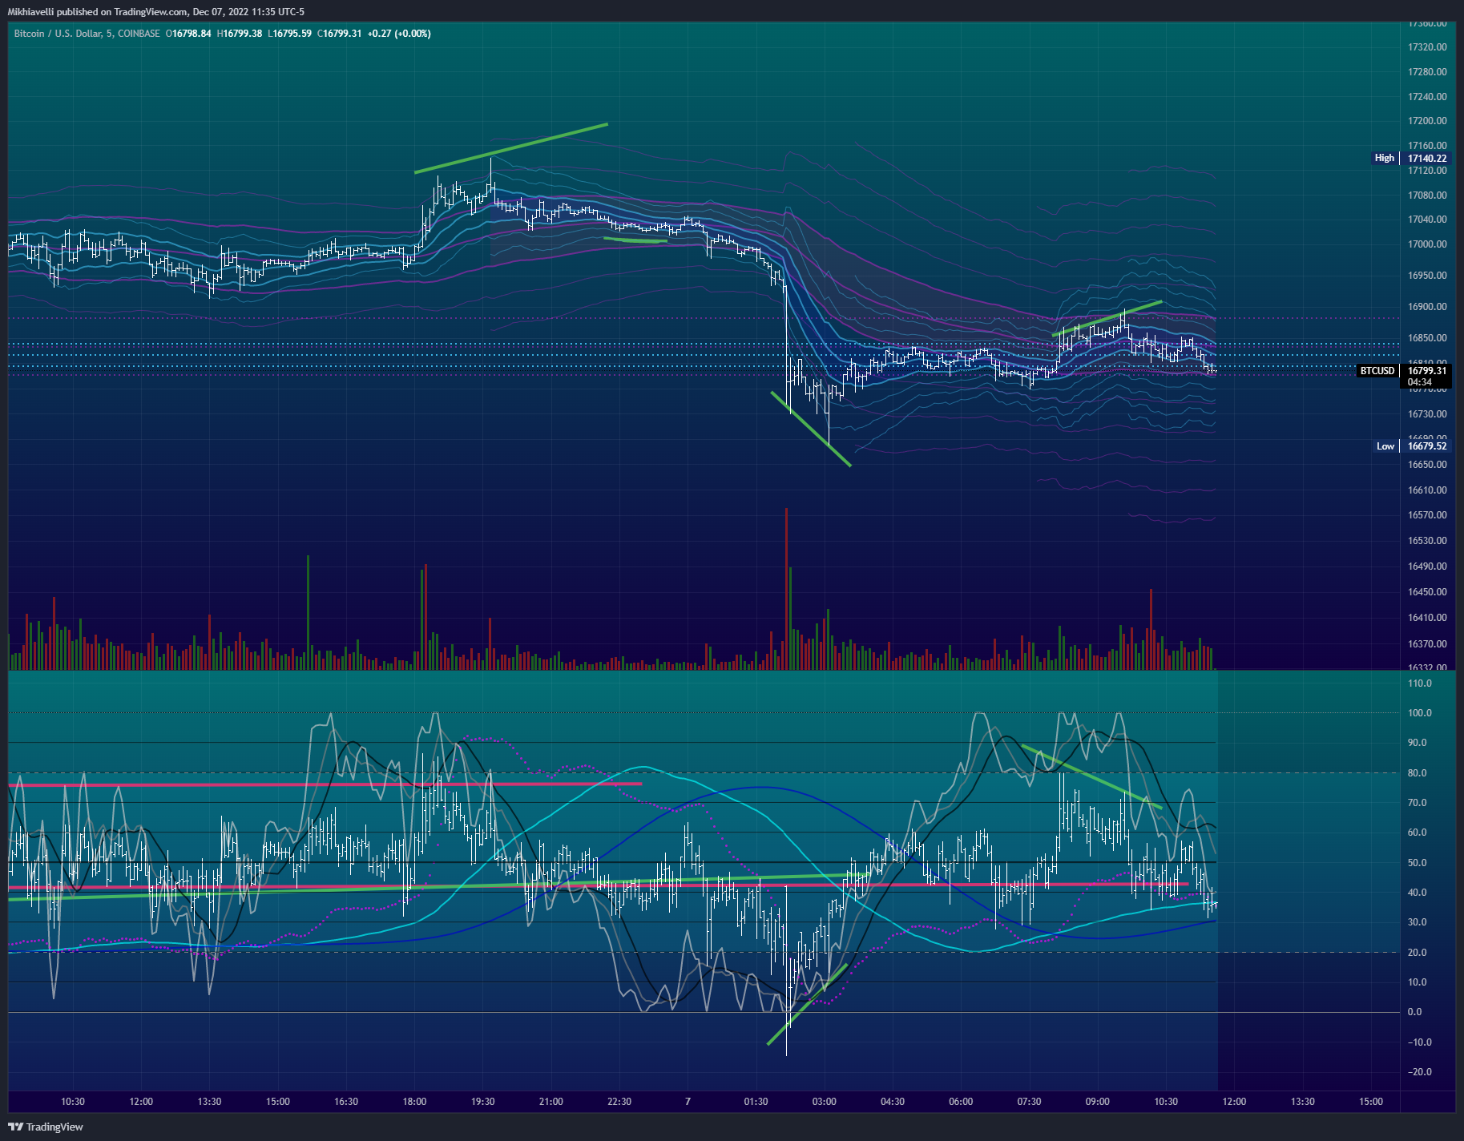
Task: Click the 18:00 time axis label
Action: (414, 1102)
